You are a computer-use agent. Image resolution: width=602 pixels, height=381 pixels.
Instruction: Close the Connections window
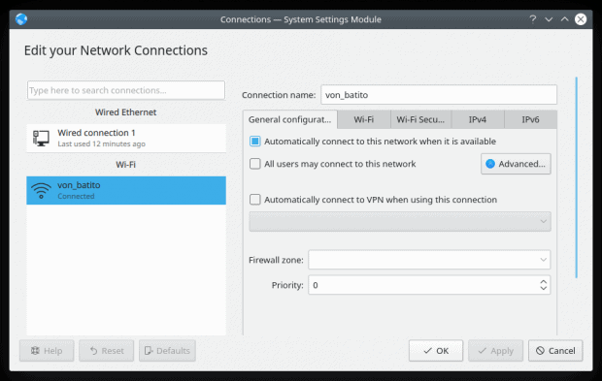(581, 19)
